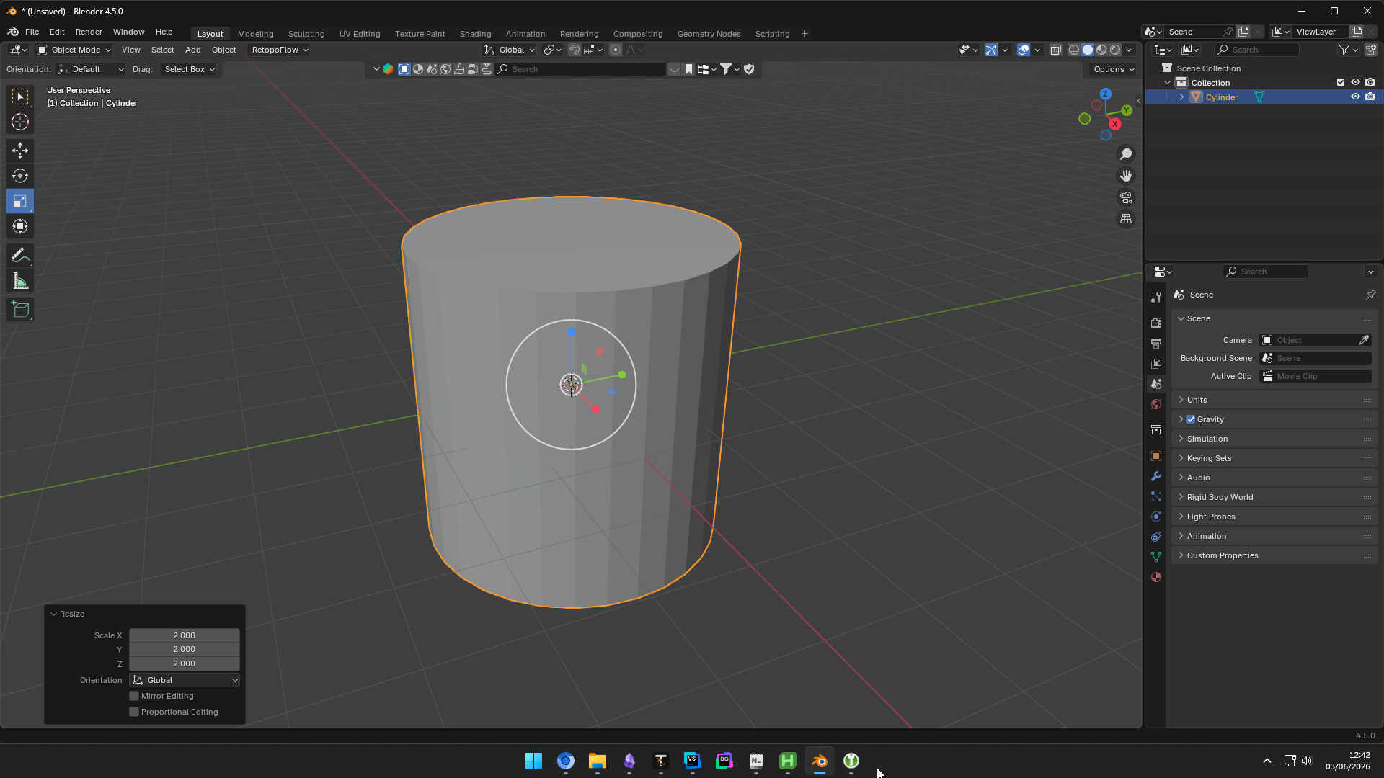Click the Scale Z value field
The width and height of the screenshot is (1384, 778).
(185, 663)
